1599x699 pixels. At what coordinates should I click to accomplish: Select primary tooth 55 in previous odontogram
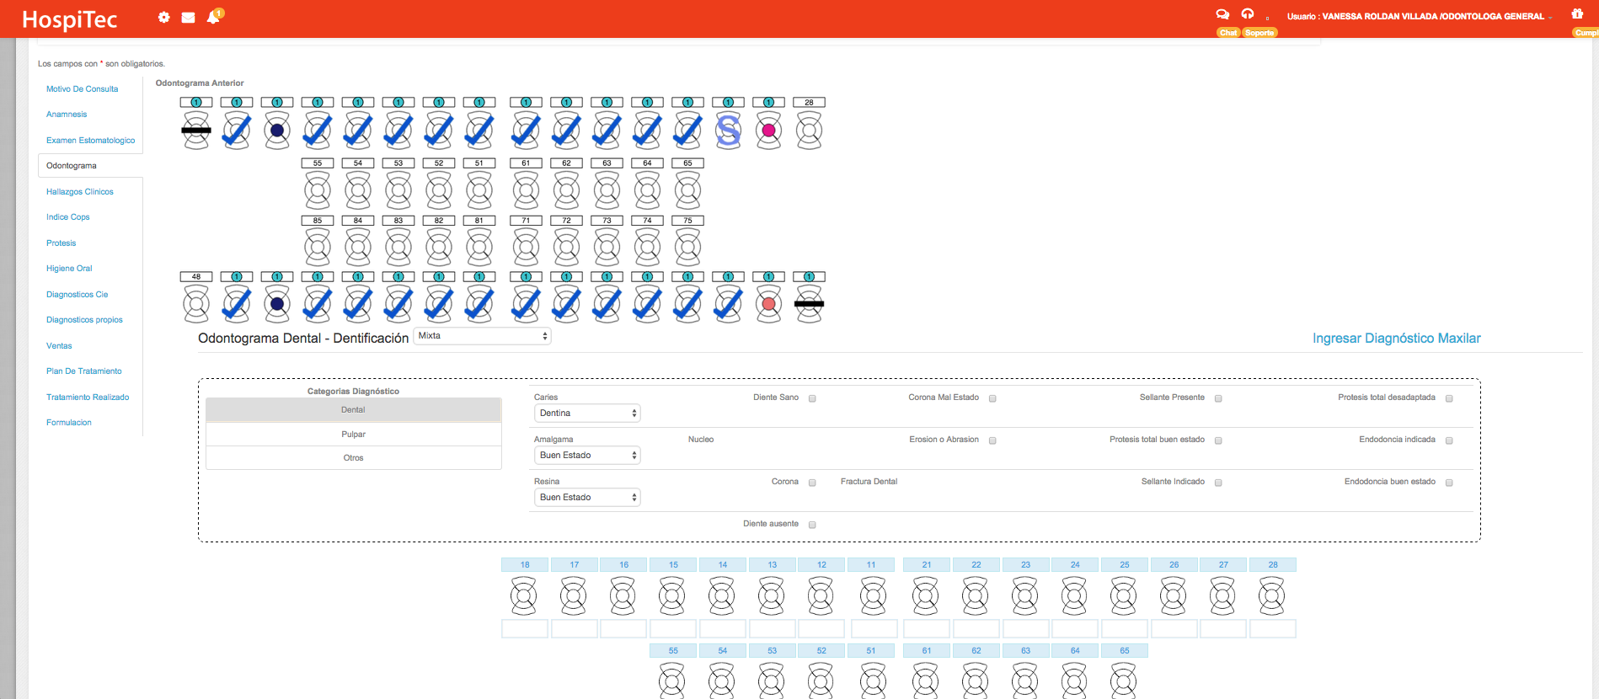click(318, 190)
